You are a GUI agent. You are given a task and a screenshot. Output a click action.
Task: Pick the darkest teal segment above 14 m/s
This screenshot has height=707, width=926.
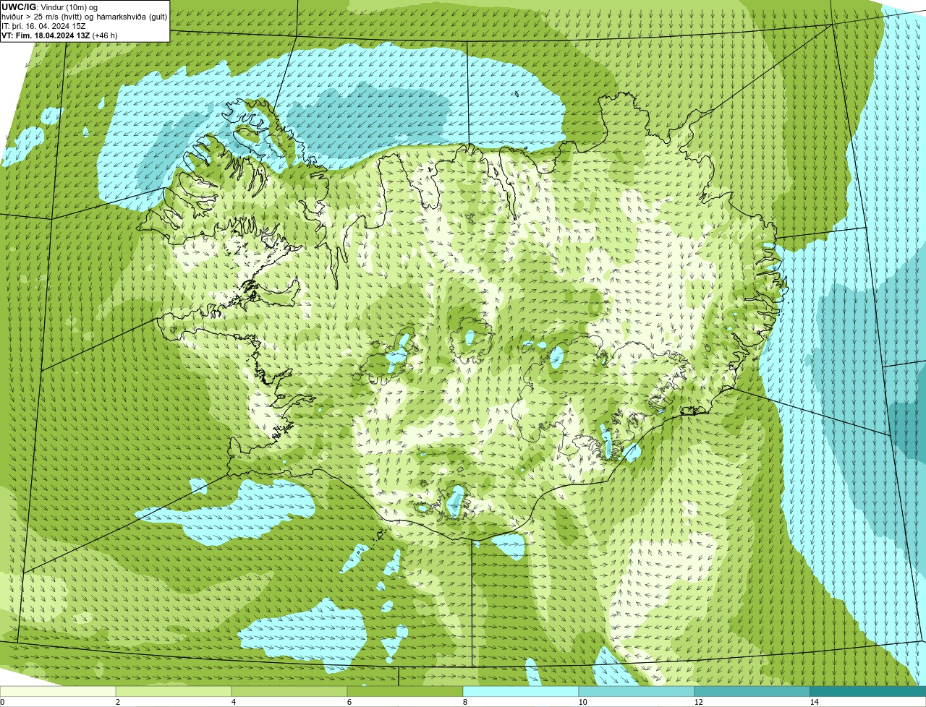[x=868, y=691]
